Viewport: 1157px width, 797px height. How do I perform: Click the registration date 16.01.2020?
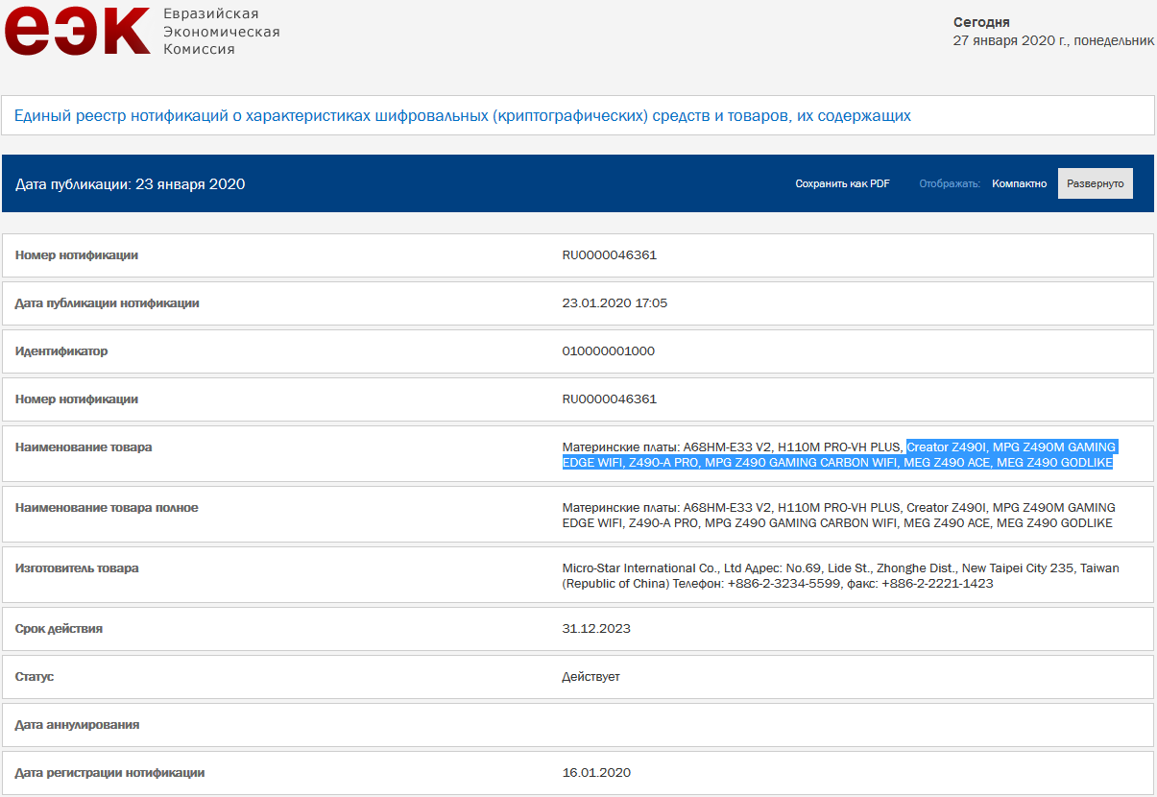(596, 773)
